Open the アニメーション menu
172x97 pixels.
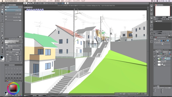pos(42,1)
